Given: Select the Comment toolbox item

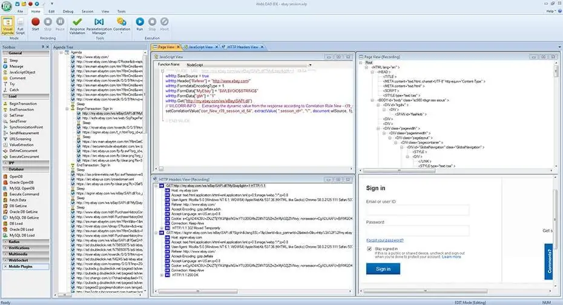Looking at the screenshot, I should tap(17, 78).
